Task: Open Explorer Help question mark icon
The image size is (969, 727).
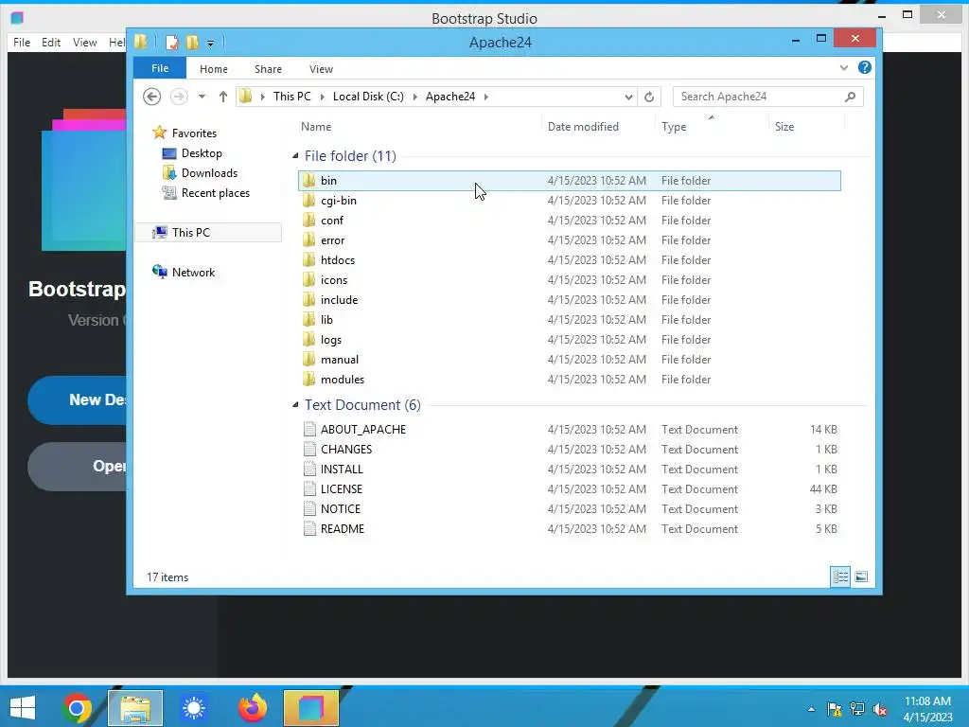Action: click(x=865, y=67)
